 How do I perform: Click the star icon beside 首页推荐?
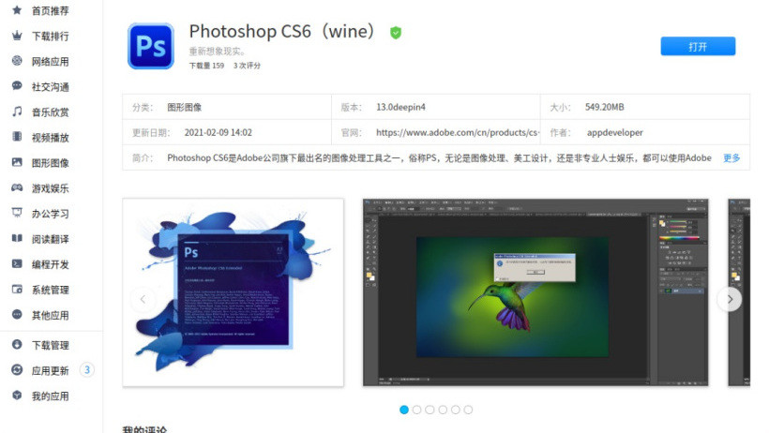click(x=17, y=9)
